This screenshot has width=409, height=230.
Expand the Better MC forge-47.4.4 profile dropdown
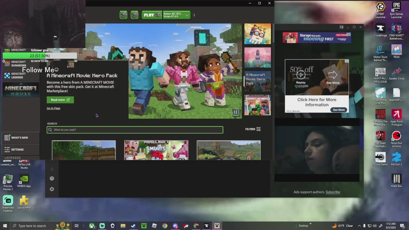[x=177, y=15]
